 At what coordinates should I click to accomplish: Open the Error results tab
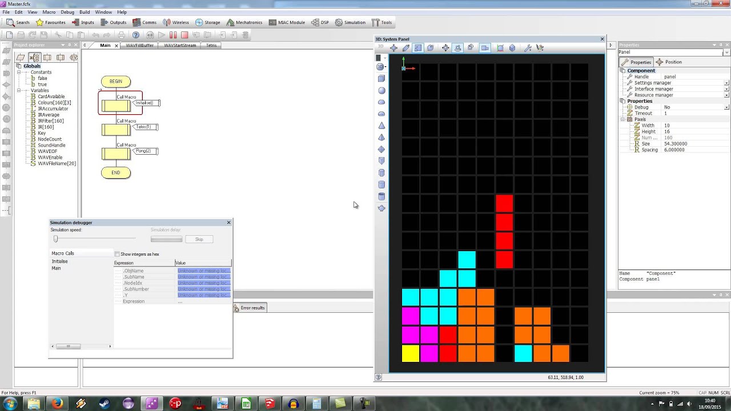tap(250, 308)
